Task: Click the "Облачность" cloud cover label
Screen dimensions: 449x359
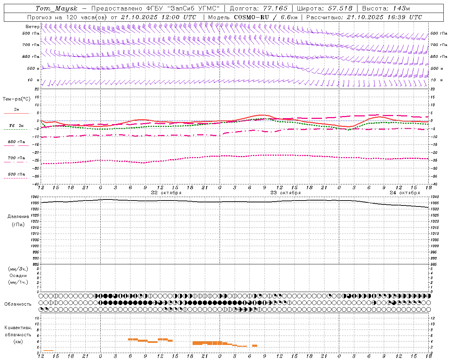Action: point(18,304)
